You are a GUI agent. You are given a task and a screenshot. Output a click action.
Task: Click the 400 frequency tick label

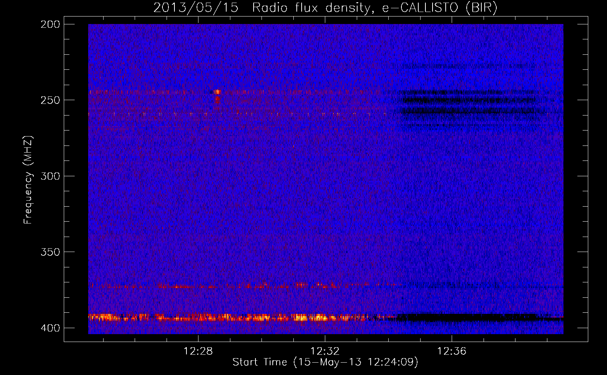(x=50, y=328)
